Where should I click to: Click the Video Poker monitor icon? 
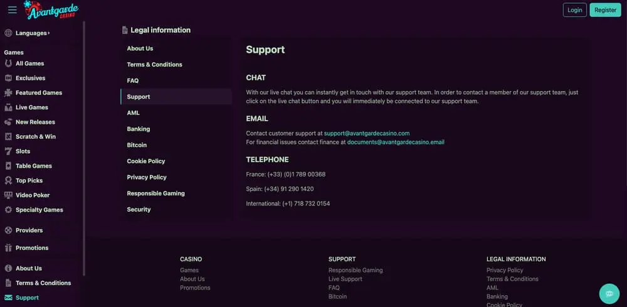click(8, 195)
